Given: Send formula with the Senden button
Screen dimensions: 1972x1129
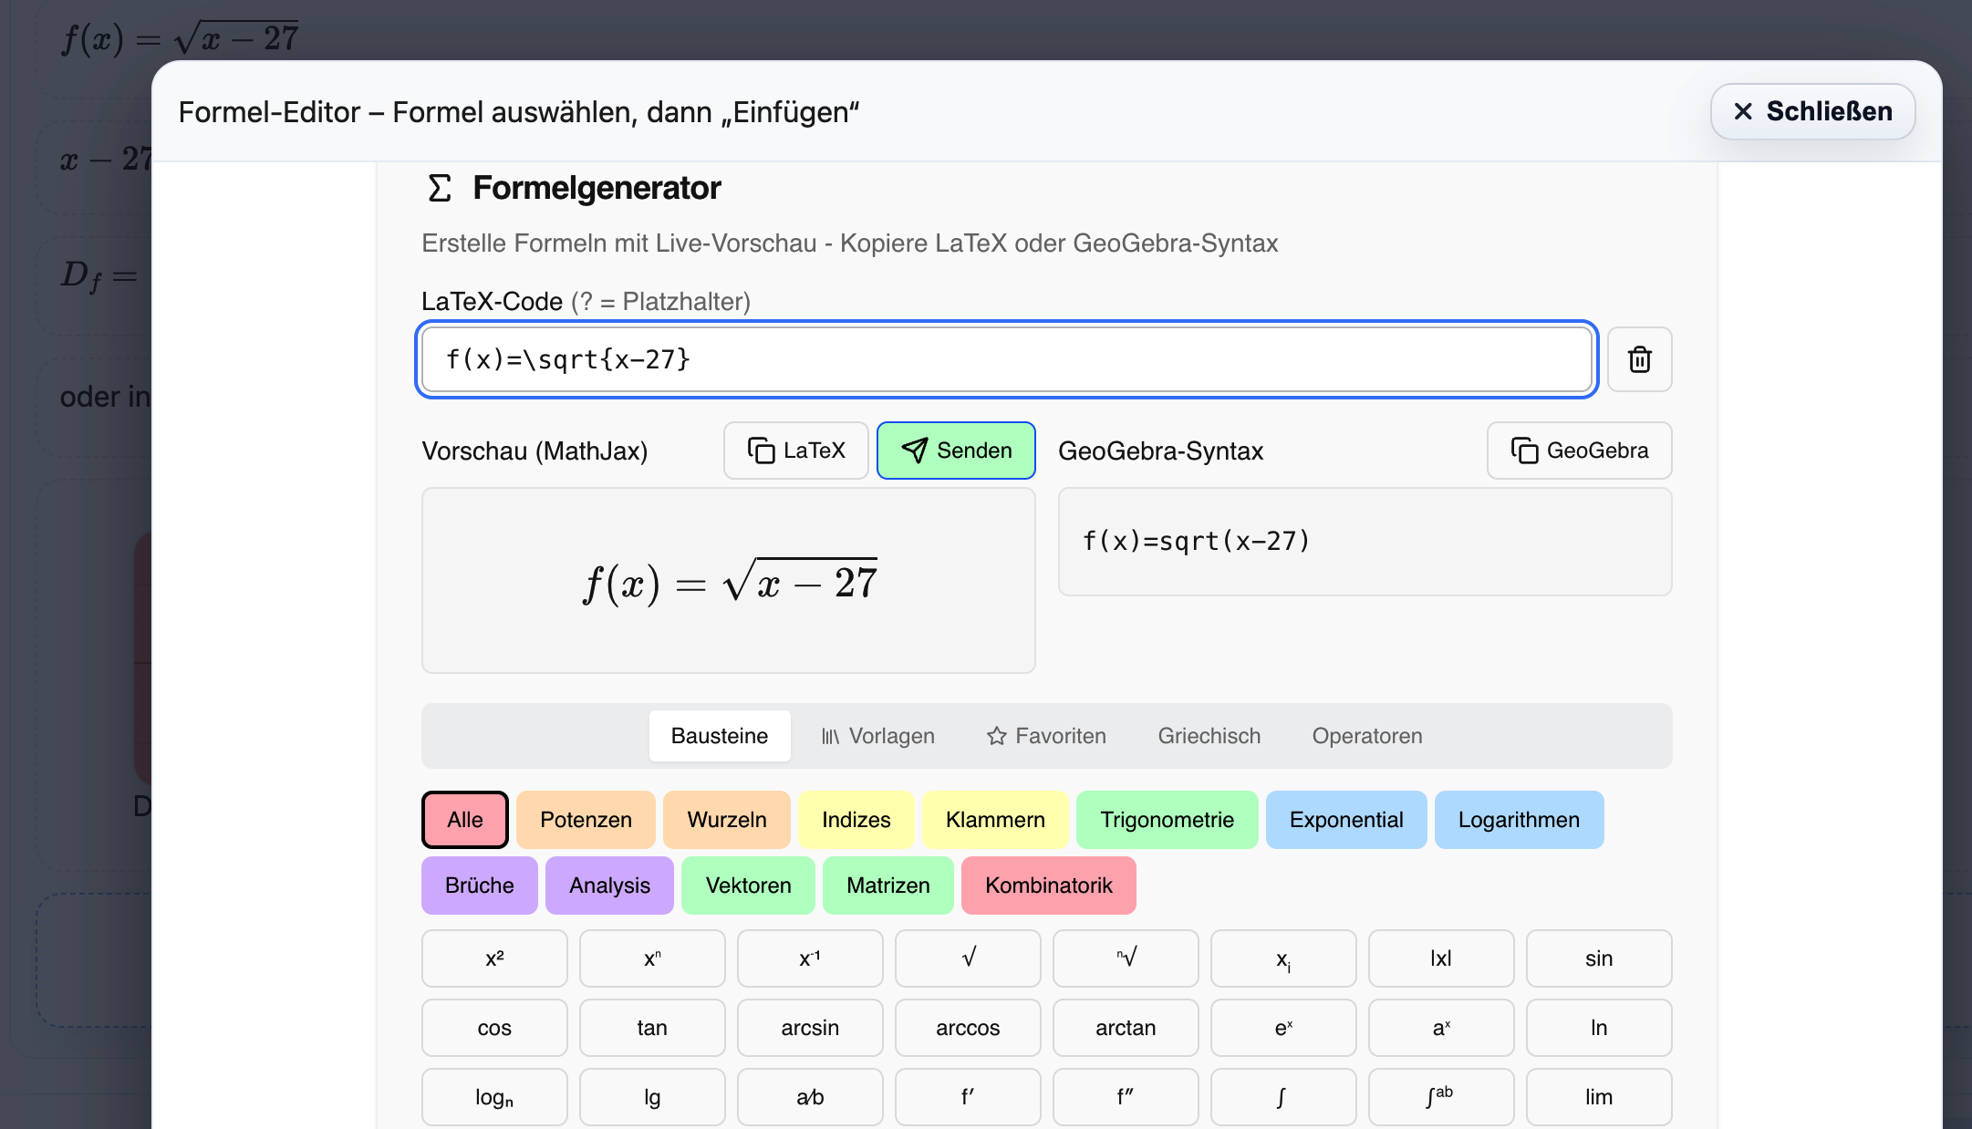Looking at the screenshot, I should 956,450.
